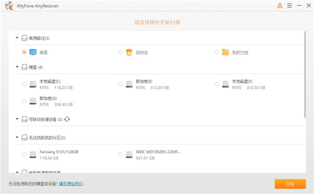Click the WDC WD10EZEX-22MF... name text
The width and height of the screenshot is (314, 194).
pyautogui.click(x=158, y=152)
